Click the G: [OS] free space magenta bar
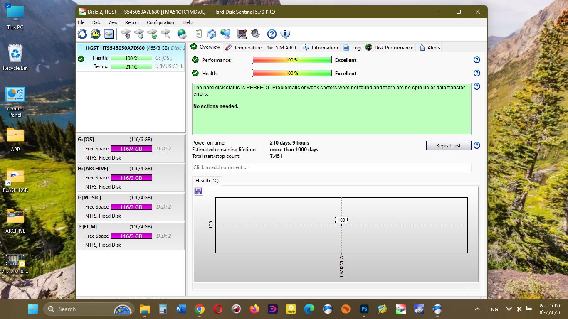 131,149
